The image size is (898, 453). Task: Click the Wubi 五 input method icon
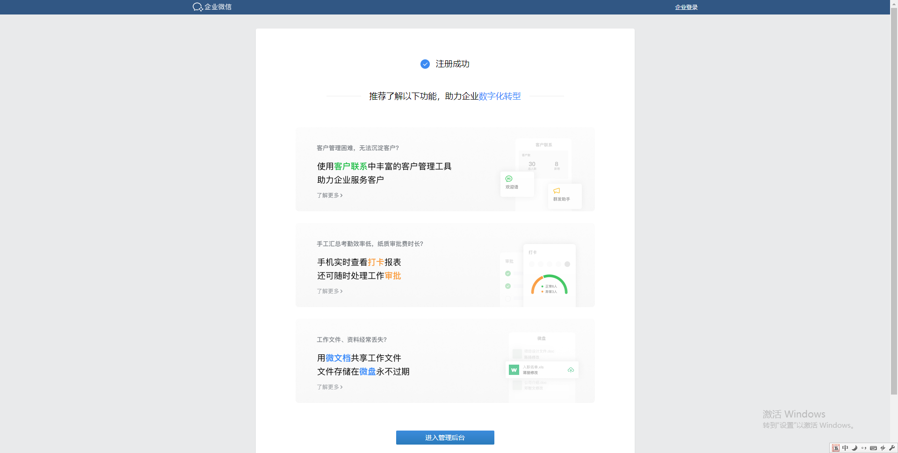tap(836, 448)
